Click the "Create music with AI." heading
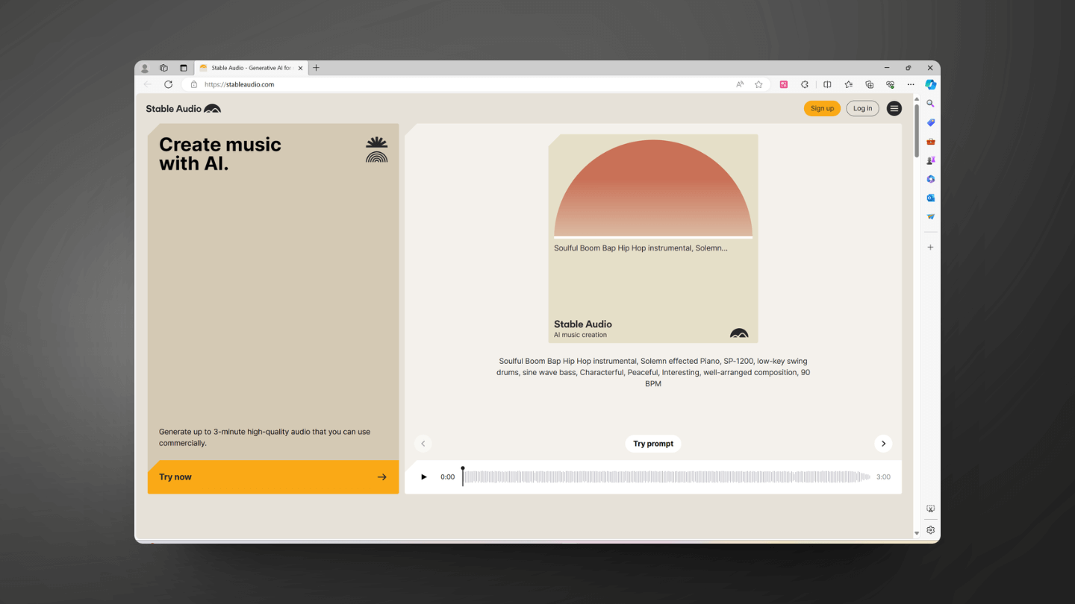Image resolution: width=1075 pixels, height=604 pixels. pos(220,154)
